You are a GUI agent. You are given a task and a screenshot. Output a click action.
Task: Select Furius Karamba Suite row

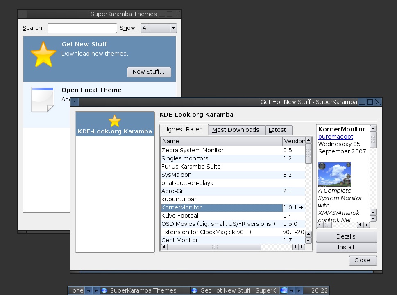coord(233,167)
